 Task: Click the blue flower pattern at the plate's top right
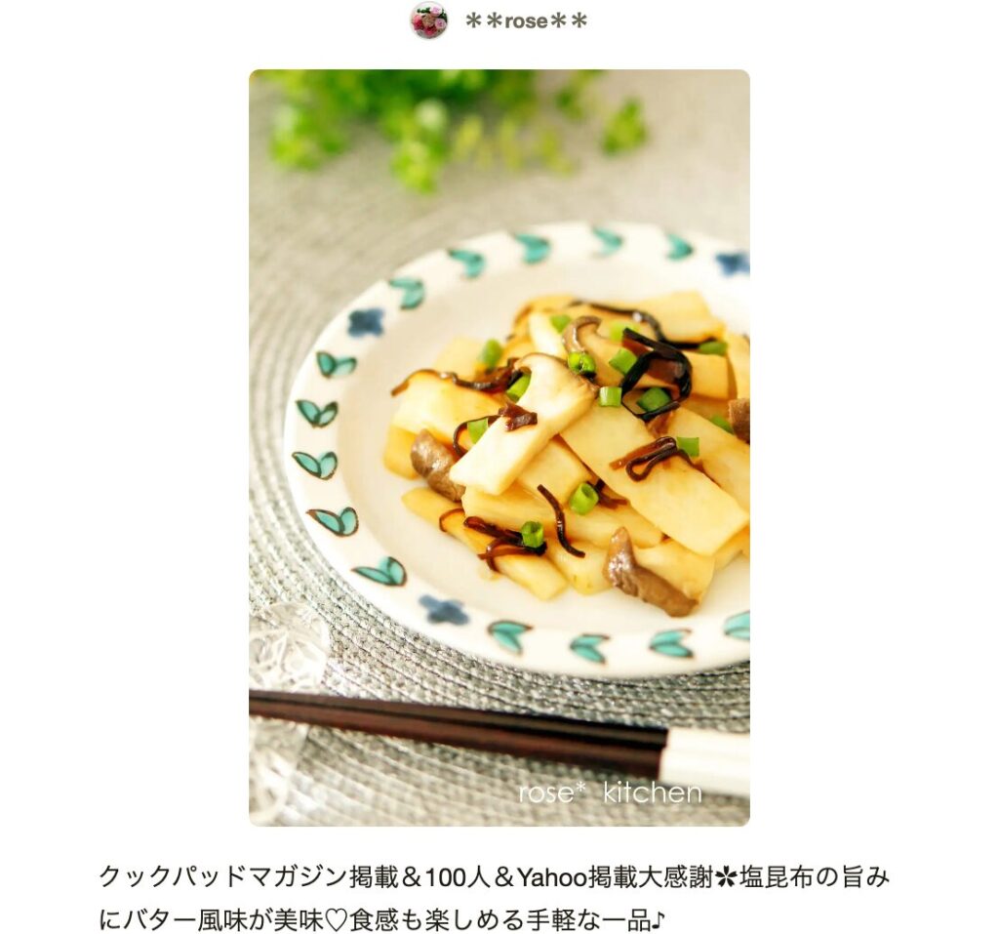tap(732, 264)
